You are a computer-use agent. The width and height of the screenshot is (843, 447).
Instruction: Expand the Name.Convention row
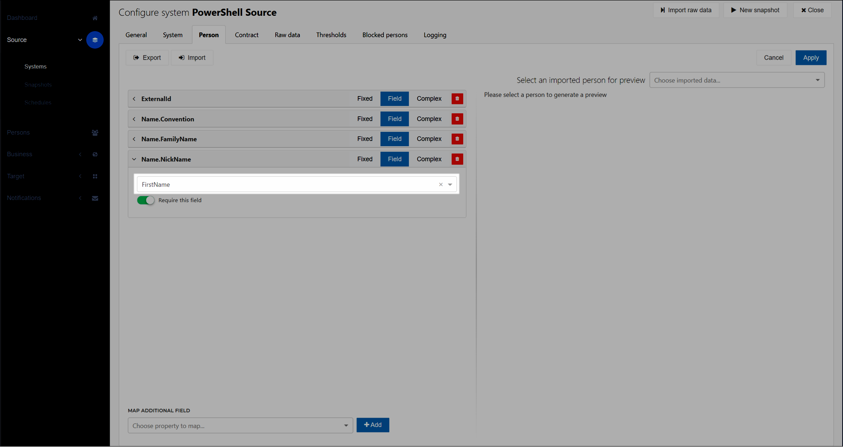coord(134,119)
